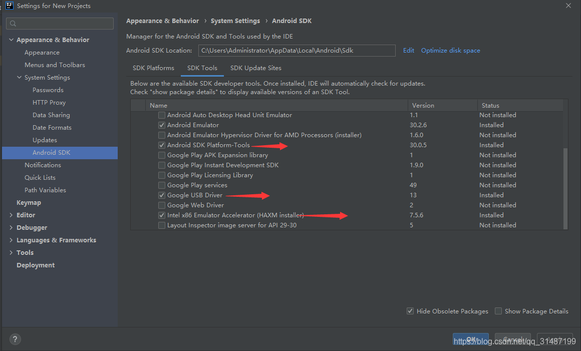Collapse the System Settings tree node
This screenshot has height=351, width=581.
point(19,78)
